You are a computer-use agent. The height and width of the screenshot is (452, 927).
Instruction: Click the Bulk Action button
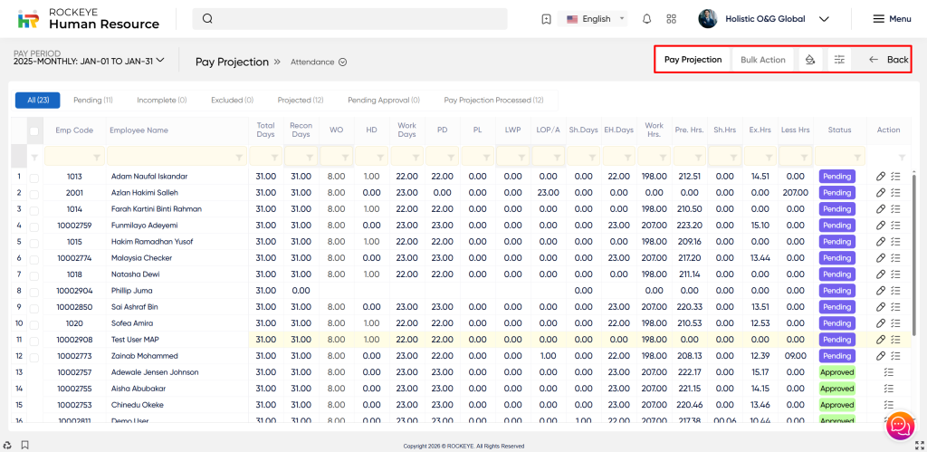point(762,60)
